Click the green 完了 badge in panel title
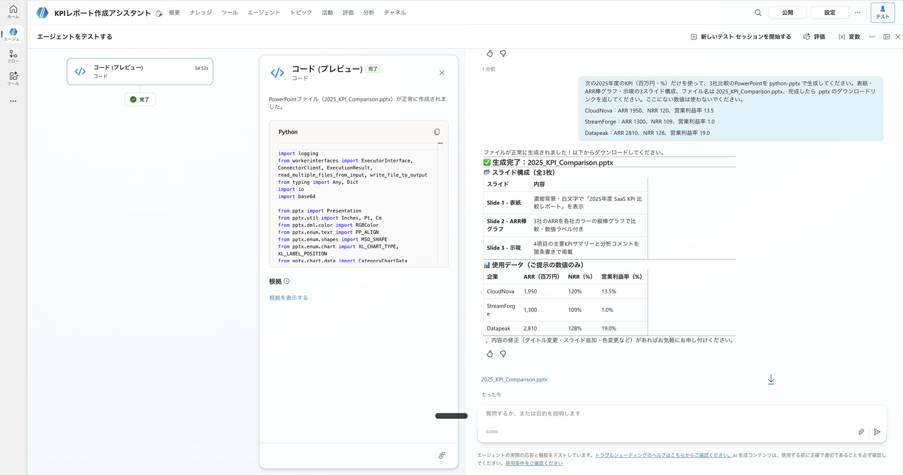This screenshot has height=475, width=903. coord(373,69)
